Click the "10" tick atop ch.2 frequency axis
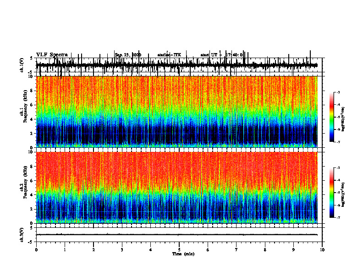This screenshot has height=280, width=363. [x=32, y=152]
